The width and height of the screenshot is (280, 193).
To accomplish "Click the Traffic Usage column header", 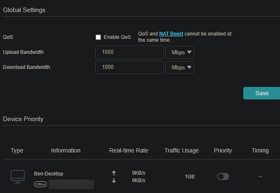I will [x=182, y=150].
